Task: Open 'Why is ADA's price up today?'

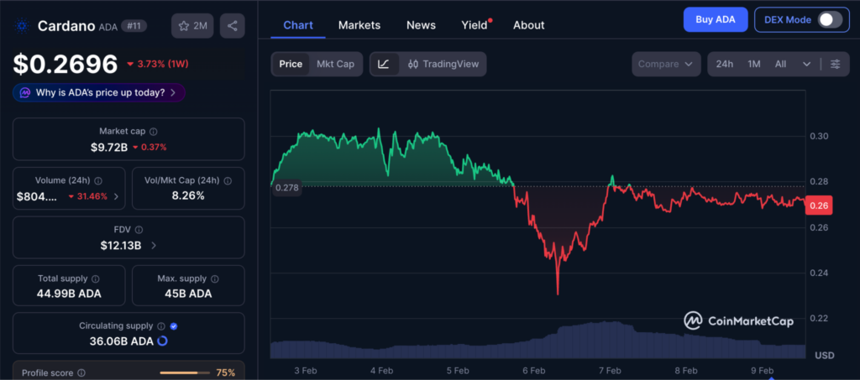Action: pos(99,92)
